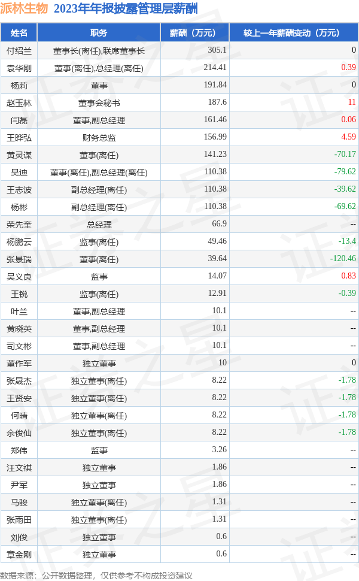359x581 pixels.
Task: Select the name cell 袁华刚
Action: pyautogui.click(x=19, y=68)
